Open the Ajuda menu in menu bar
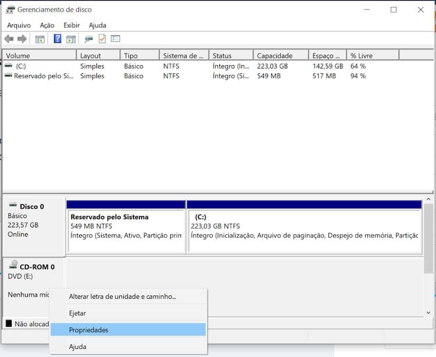The width and height of the screenshot is (436, 357). coord(97,26)
